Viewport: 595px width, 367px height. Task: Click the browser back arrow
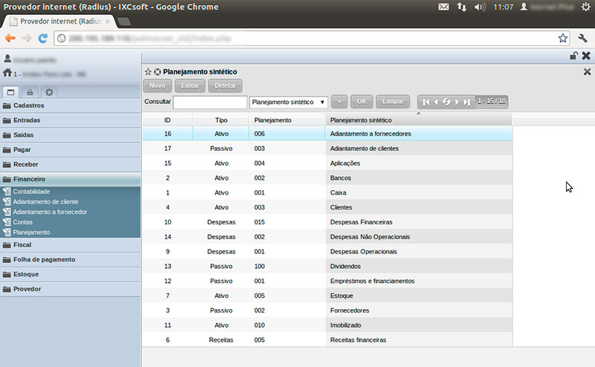(10, 38)
